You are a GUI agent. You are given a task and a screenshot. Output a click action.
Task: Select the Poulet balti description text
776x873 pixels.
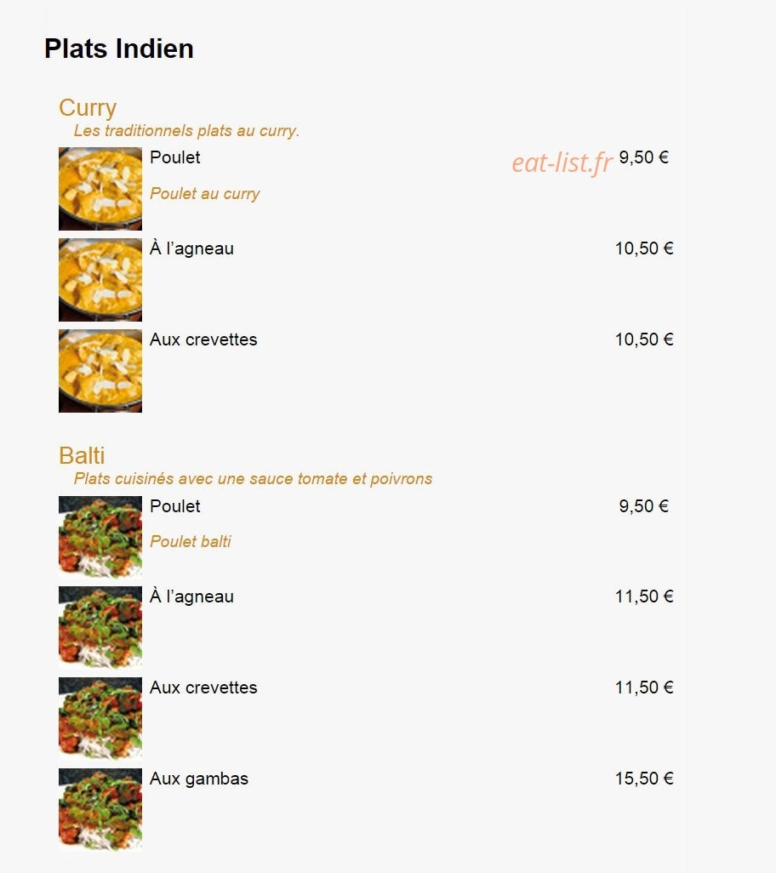191,541
